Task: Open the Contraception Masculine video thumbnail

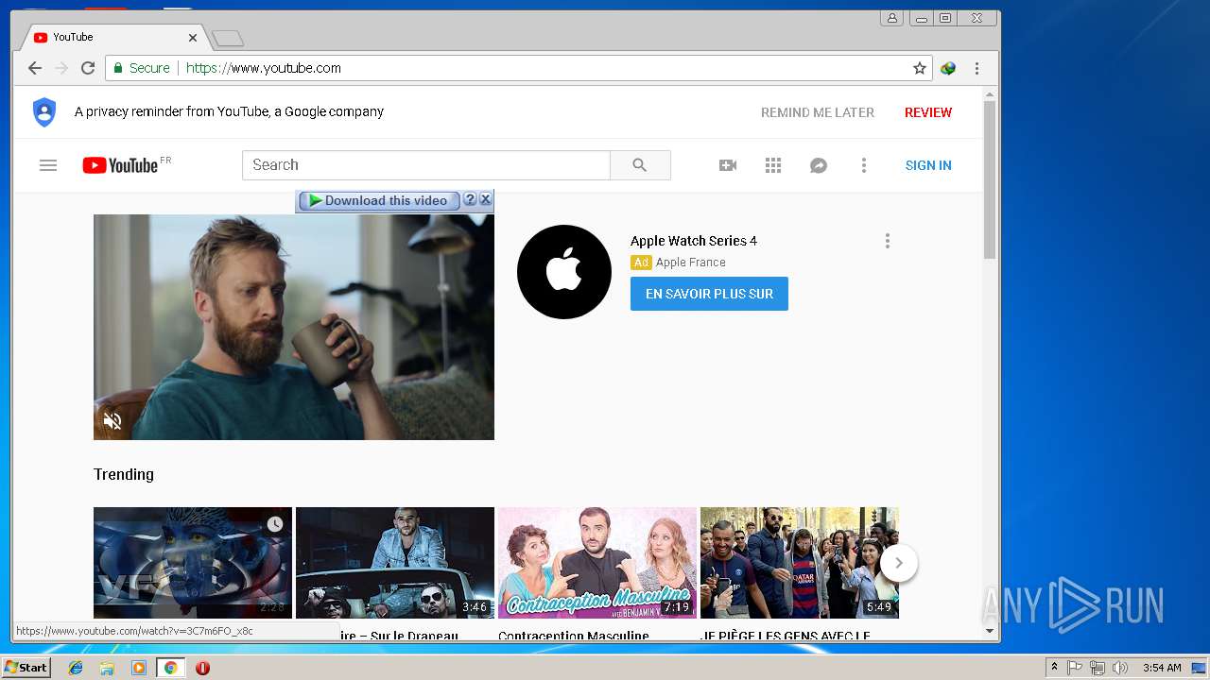Action: click(597, 563)
